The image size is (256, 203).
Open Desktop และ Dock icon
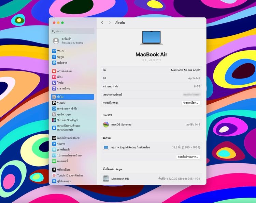[54, 138]
